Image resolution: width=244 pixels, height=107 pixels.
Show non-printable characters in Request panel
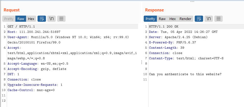[52, 19]
